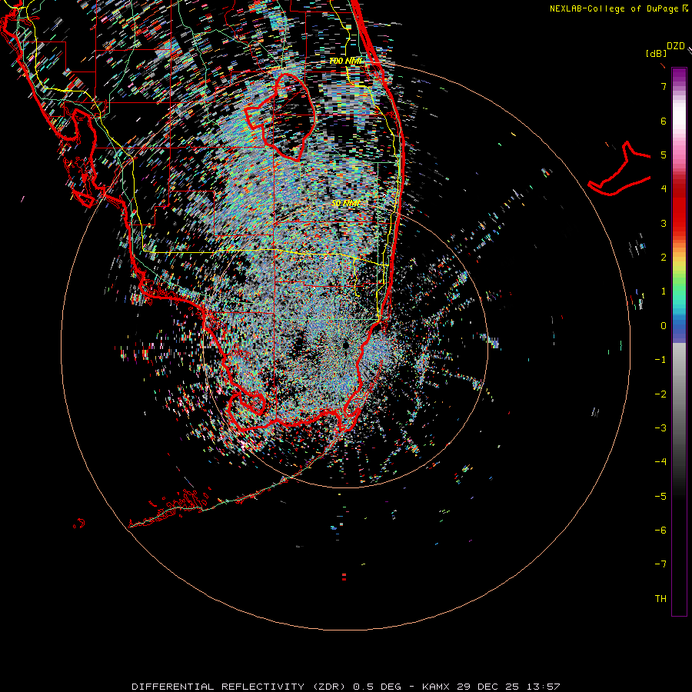Click the -5 dB scale value
This screenshot has width=692, height=692.
(x=660, y=497)
